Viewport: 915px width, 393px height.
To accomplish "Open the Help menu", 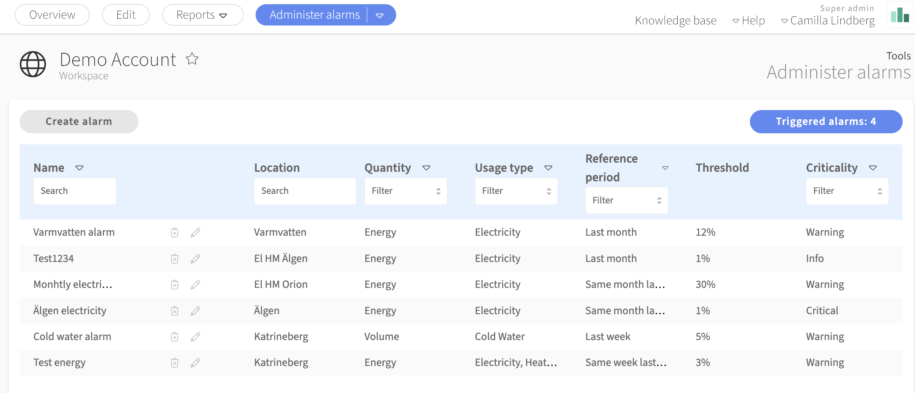I will [749, 21].
